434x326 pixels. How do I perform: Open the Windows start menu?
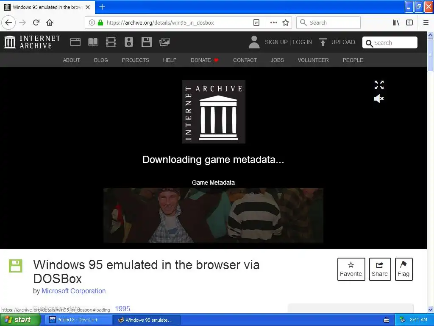[x=19, y=320]
